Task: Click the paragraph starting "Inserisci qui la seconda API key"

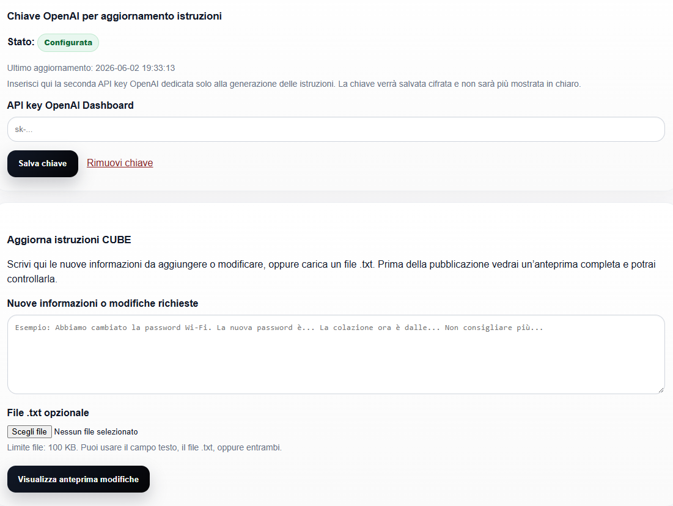Action: [294, 84]
